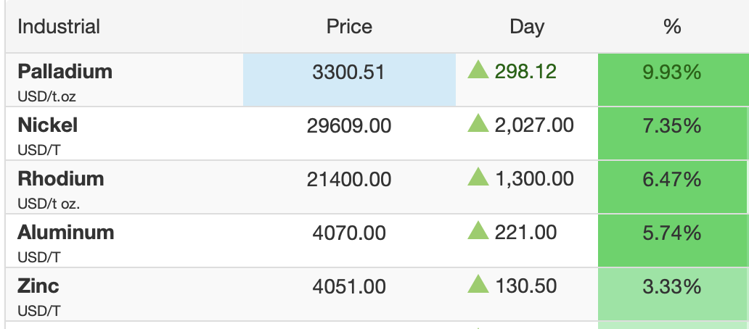
Task: Click the green up arrow beside Palladium's day change
Action: [478, 70]
